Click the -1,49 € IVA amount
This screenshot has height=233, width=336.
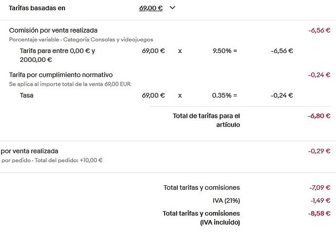tap(320, 200)
